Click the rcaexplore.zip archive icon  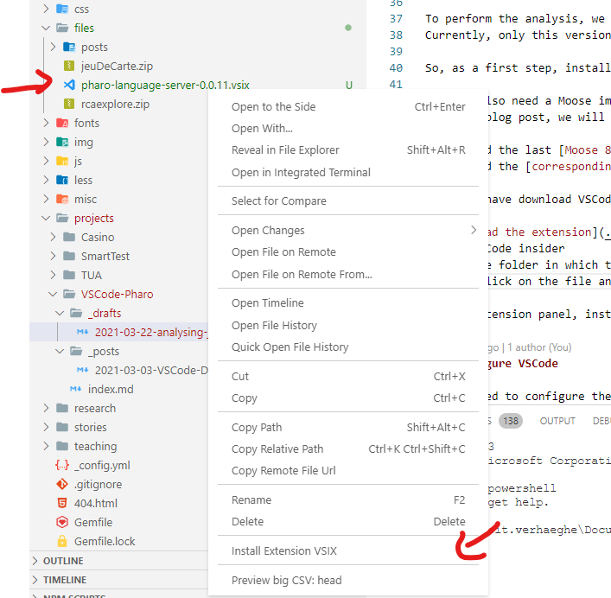(69, 104)
